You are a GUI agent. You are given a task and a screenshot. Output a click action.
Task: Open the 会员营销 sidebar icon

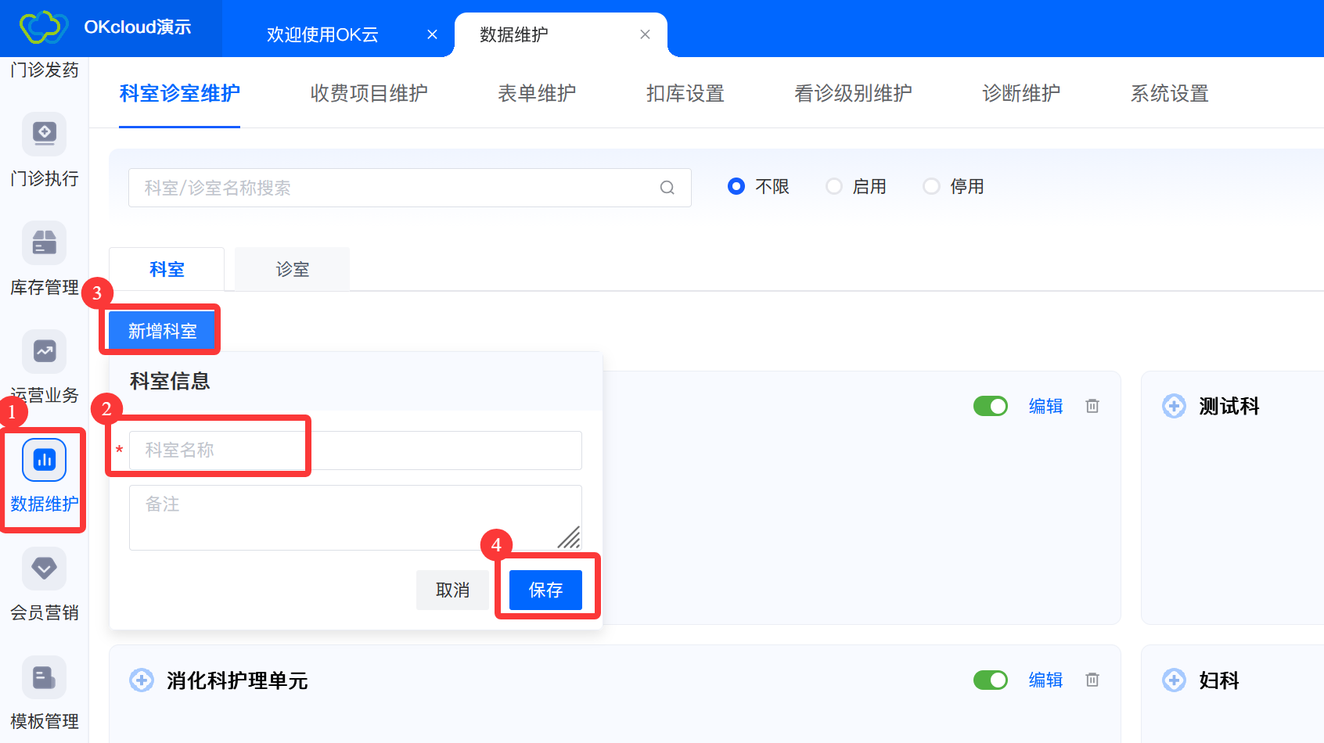[44, 569]
